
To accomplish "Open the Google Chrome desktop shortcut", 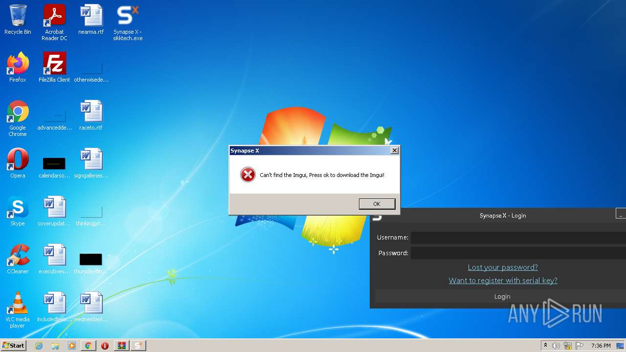I will click(18, 118).
